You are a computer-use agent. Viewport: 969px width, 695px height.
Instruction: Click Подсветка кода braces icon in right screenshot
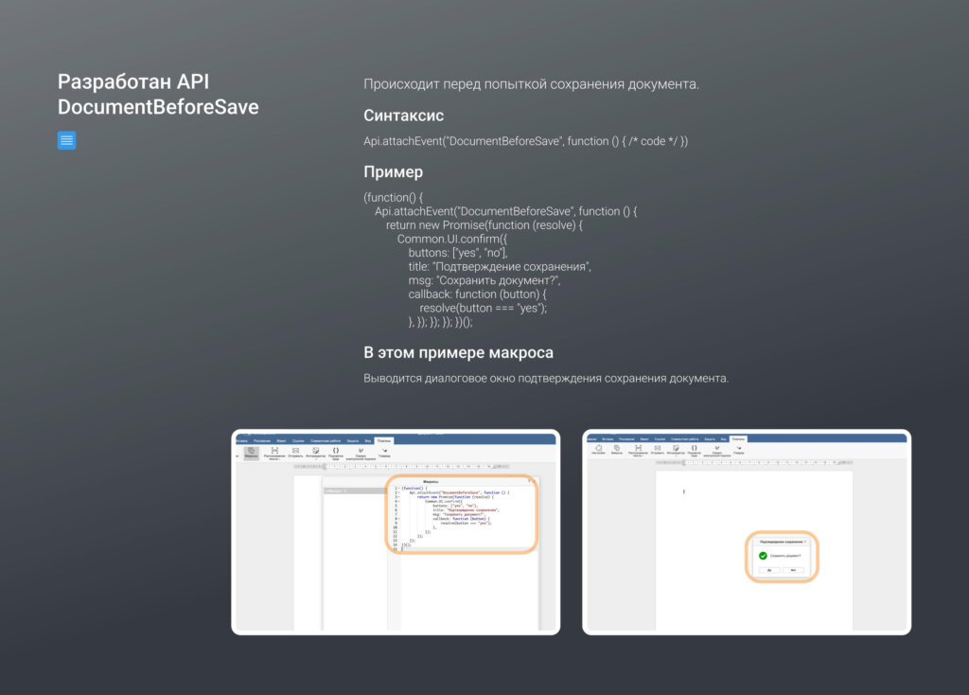click(694, 449)
